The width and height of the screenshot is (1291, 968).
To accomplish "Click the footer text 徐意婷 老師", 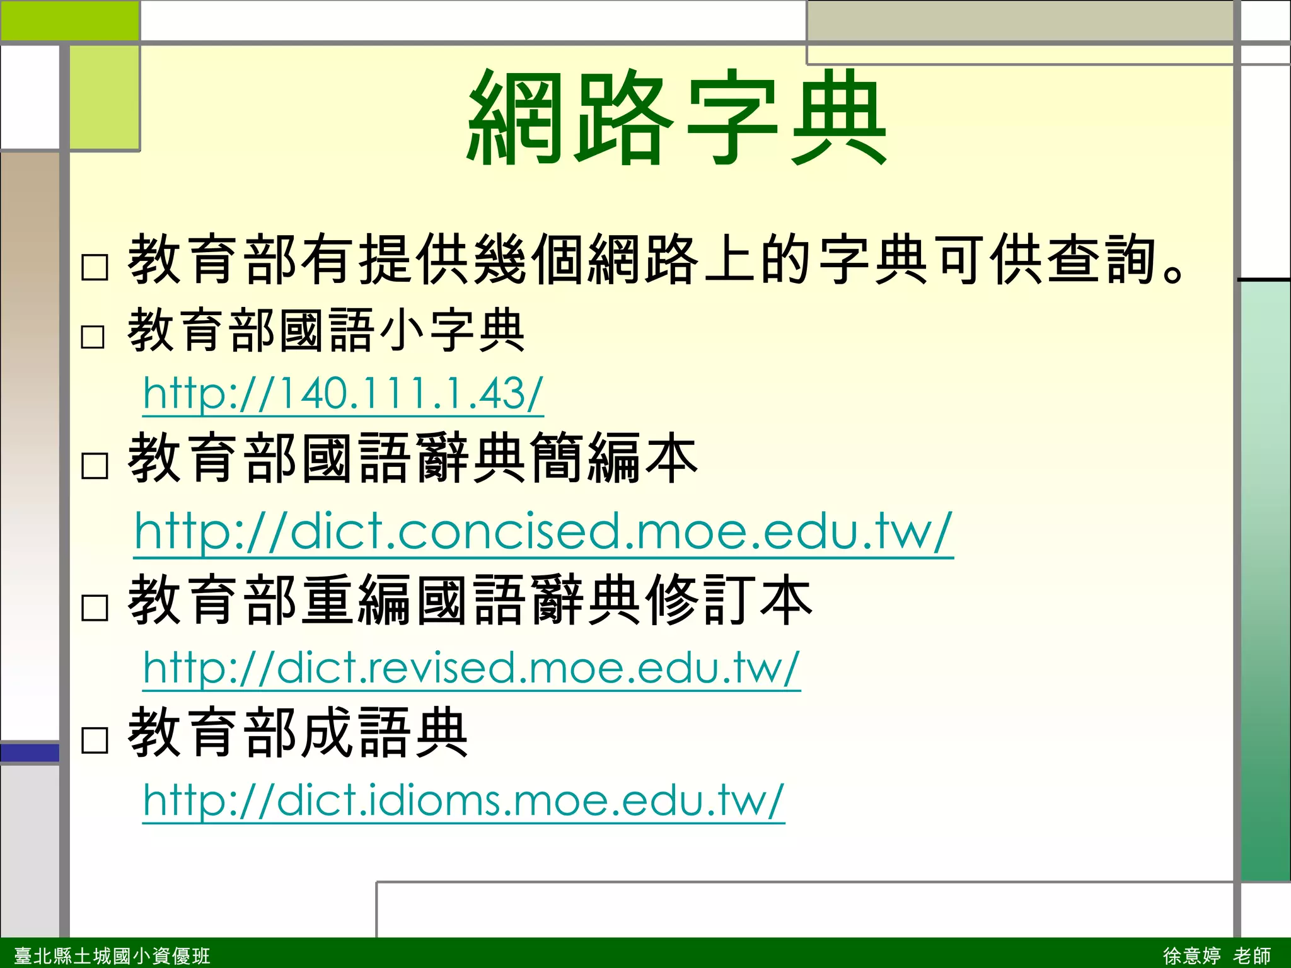I will tap(1217, 955).
